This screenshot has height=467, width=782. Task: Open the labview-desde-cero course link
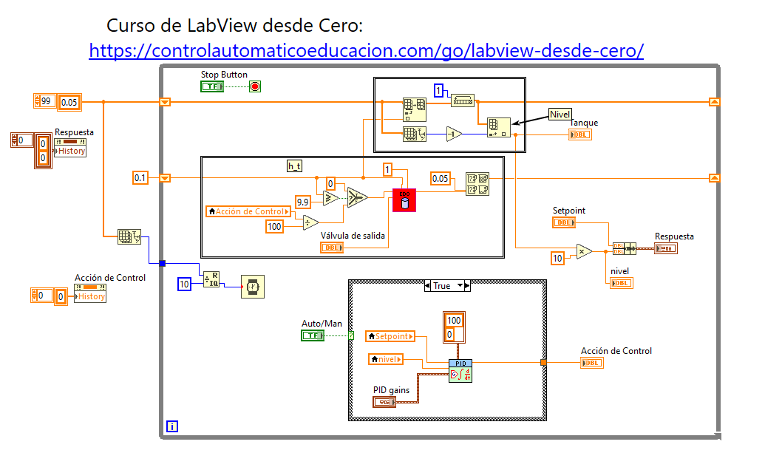[x=366, y=51]
